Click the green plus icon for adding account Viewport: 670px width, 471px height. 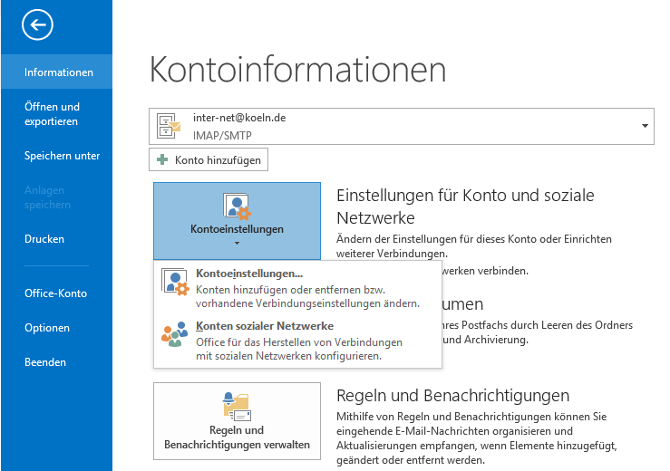162,160
